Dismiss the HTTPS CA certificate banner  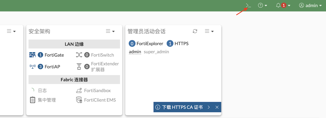coord(217,107)
